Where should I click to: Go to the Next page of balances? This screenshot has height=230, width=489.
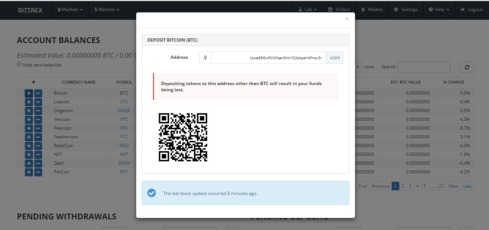[453, 186]
